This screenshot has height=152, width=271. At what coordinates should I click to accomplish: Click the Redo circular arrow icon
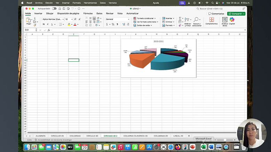point(79,8)
